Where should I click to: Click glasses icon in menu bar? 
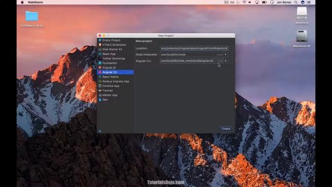(x=232, y=2)
